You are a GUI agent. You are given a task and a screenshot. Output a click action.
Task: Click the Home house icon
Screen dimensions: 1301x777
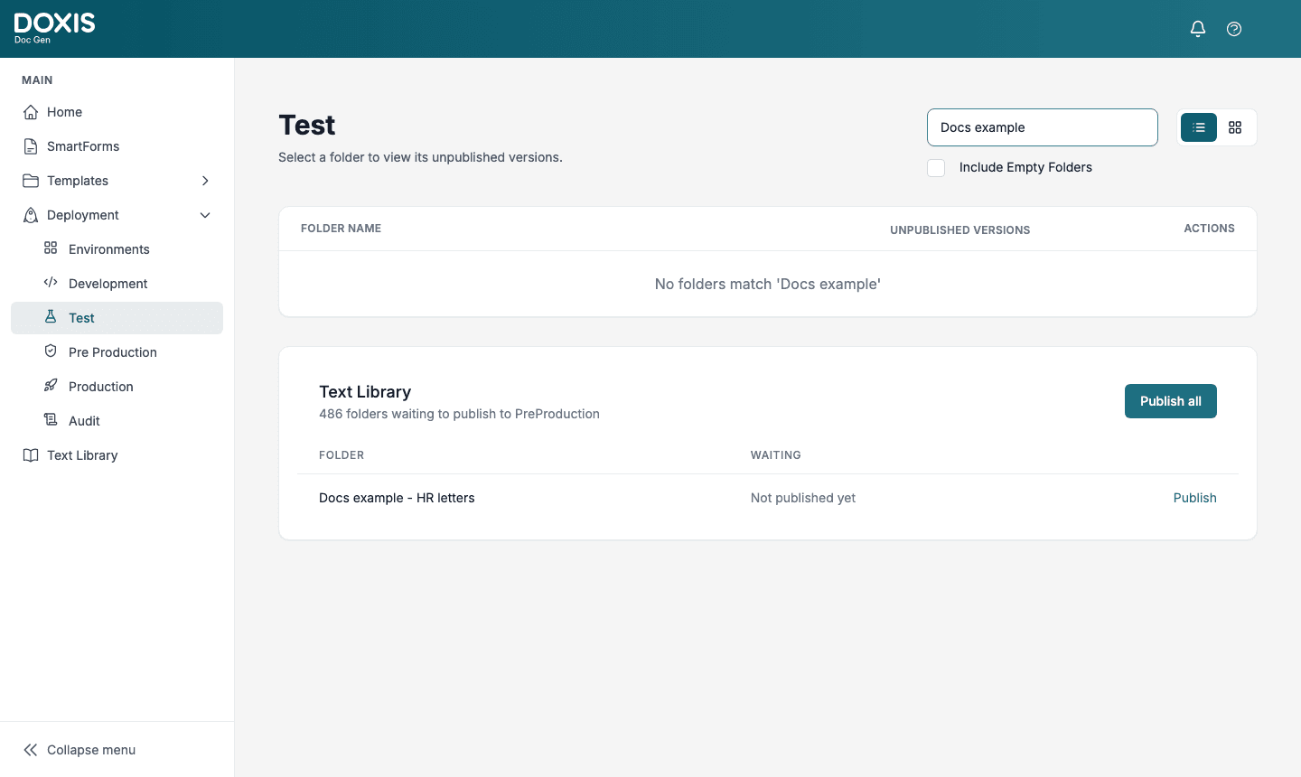[31, 112]
